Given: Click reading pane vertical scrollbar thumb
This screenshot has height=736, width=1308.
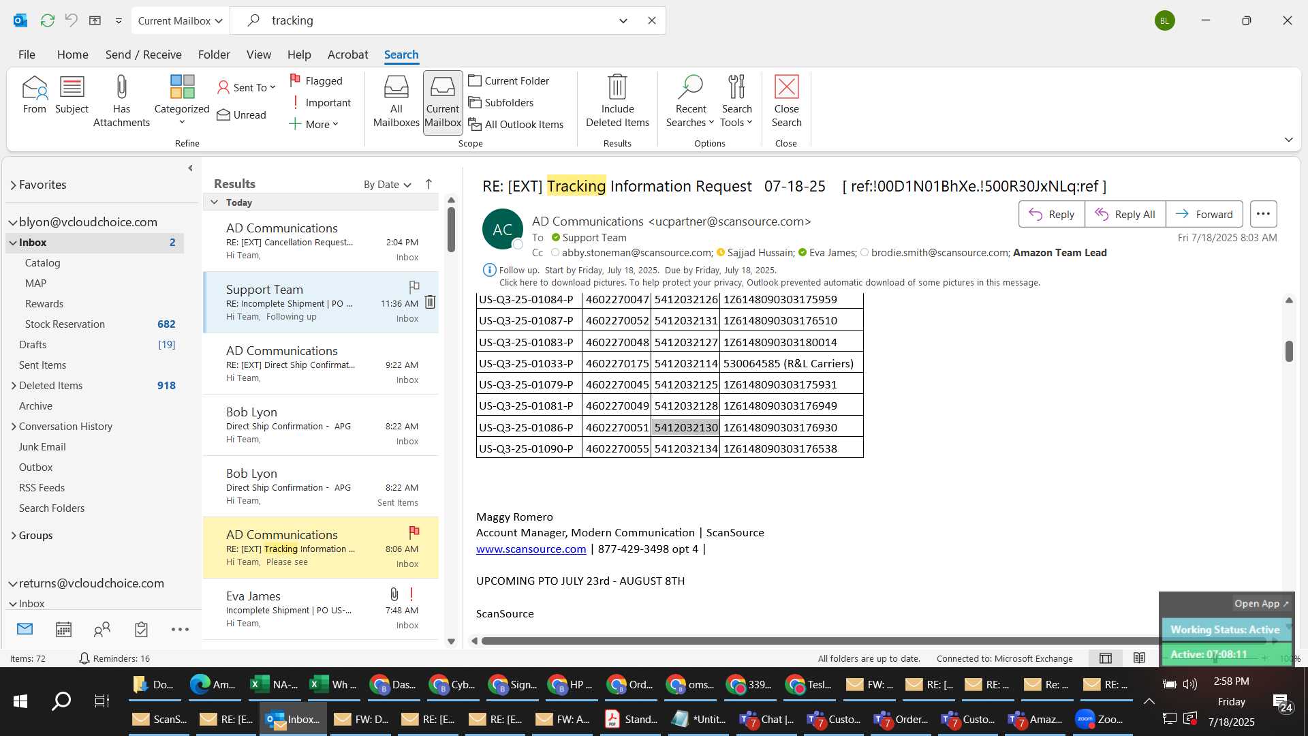Looking at the screenshot, I should tap(1289, 351).
